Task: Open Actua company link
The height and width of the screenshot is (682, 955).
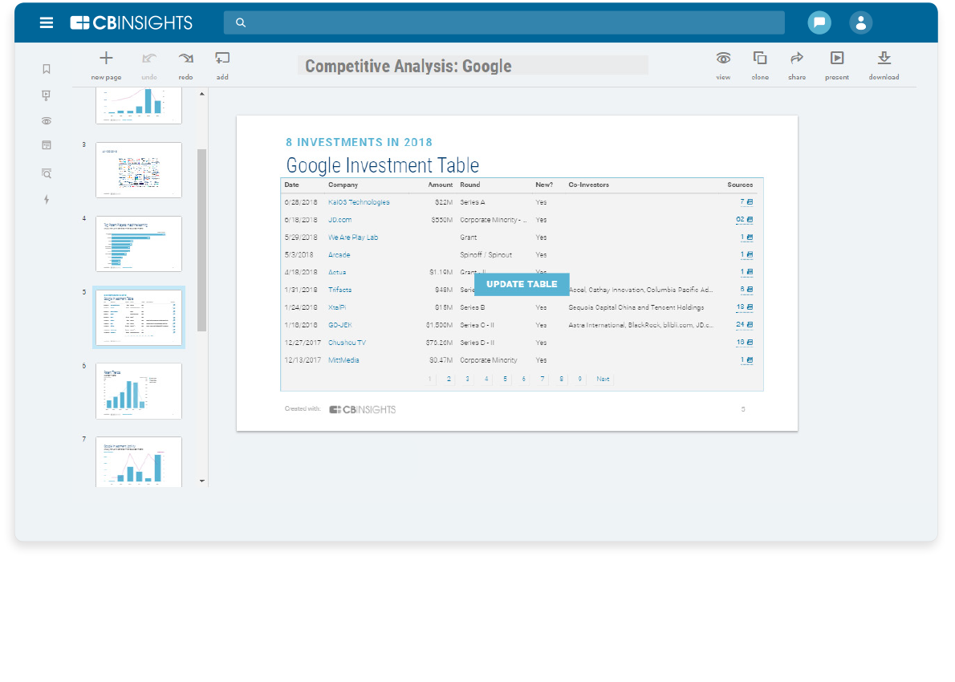Action: pos(337,272)
